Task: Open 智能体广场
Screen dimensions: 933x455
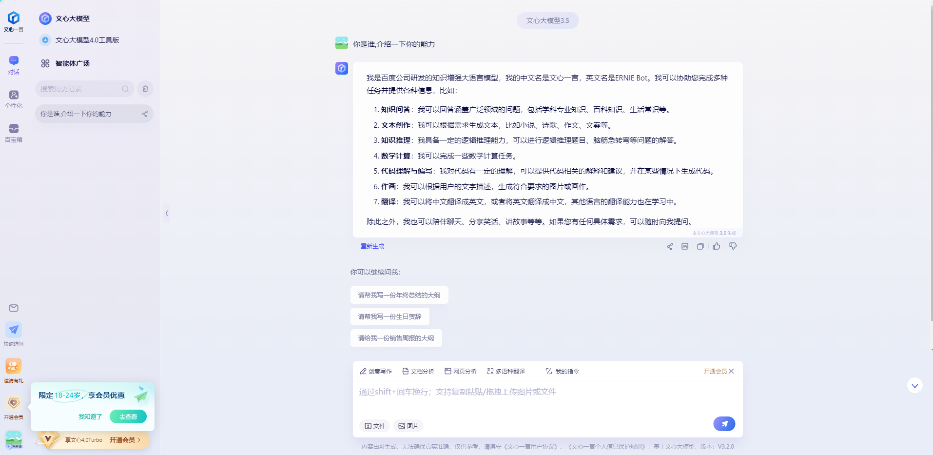Action: [x=65, y=63]
